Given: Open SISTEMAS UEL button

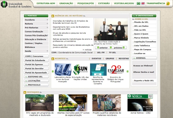Looking at the screenshot, I should coord(36,77).
